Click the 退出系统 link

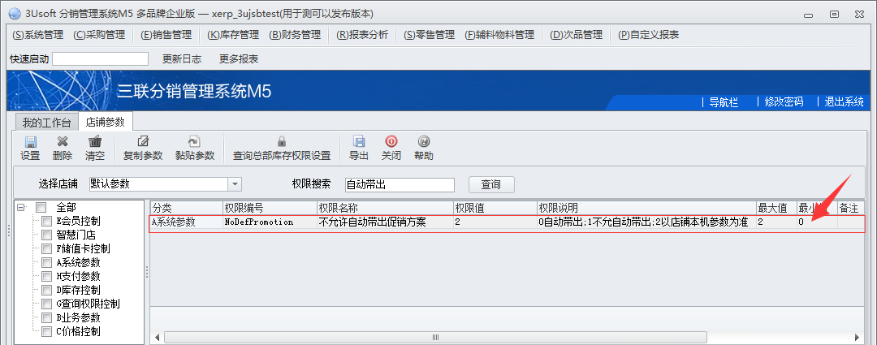click(x=845, y=101)
